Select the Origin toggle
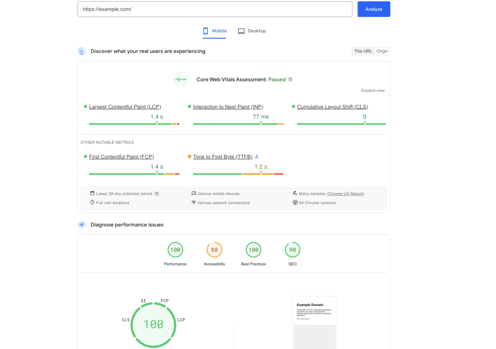Image resolution: width=496 pixels, height=349 pixels. coord(382,51)
